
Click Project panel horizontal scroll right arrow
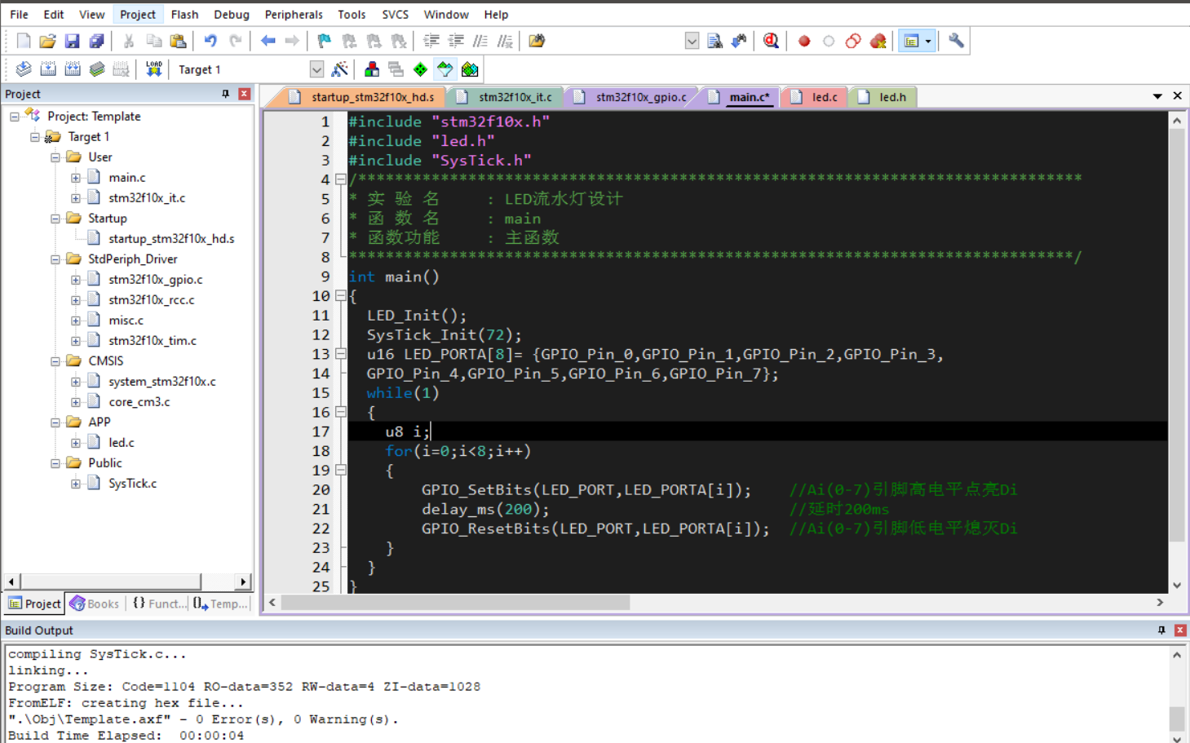(243, 582)
